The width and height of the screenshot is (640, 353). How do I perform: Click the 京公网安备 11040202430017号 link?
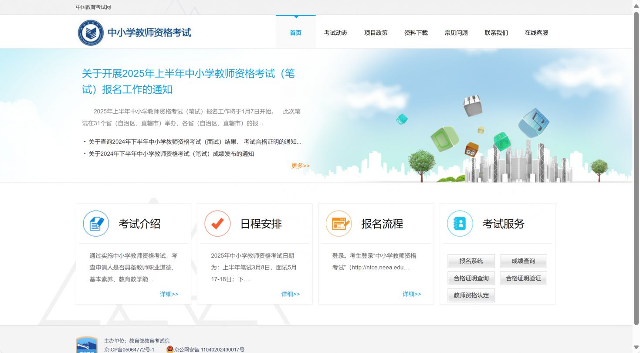click(x=209, y=350)
